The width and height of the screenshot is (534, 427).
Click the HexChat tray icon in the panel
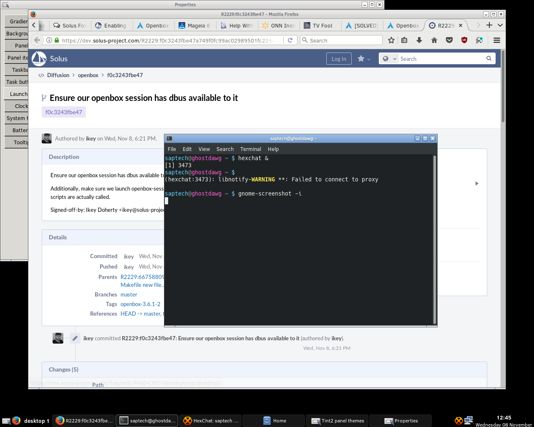(x=458, y=421)
